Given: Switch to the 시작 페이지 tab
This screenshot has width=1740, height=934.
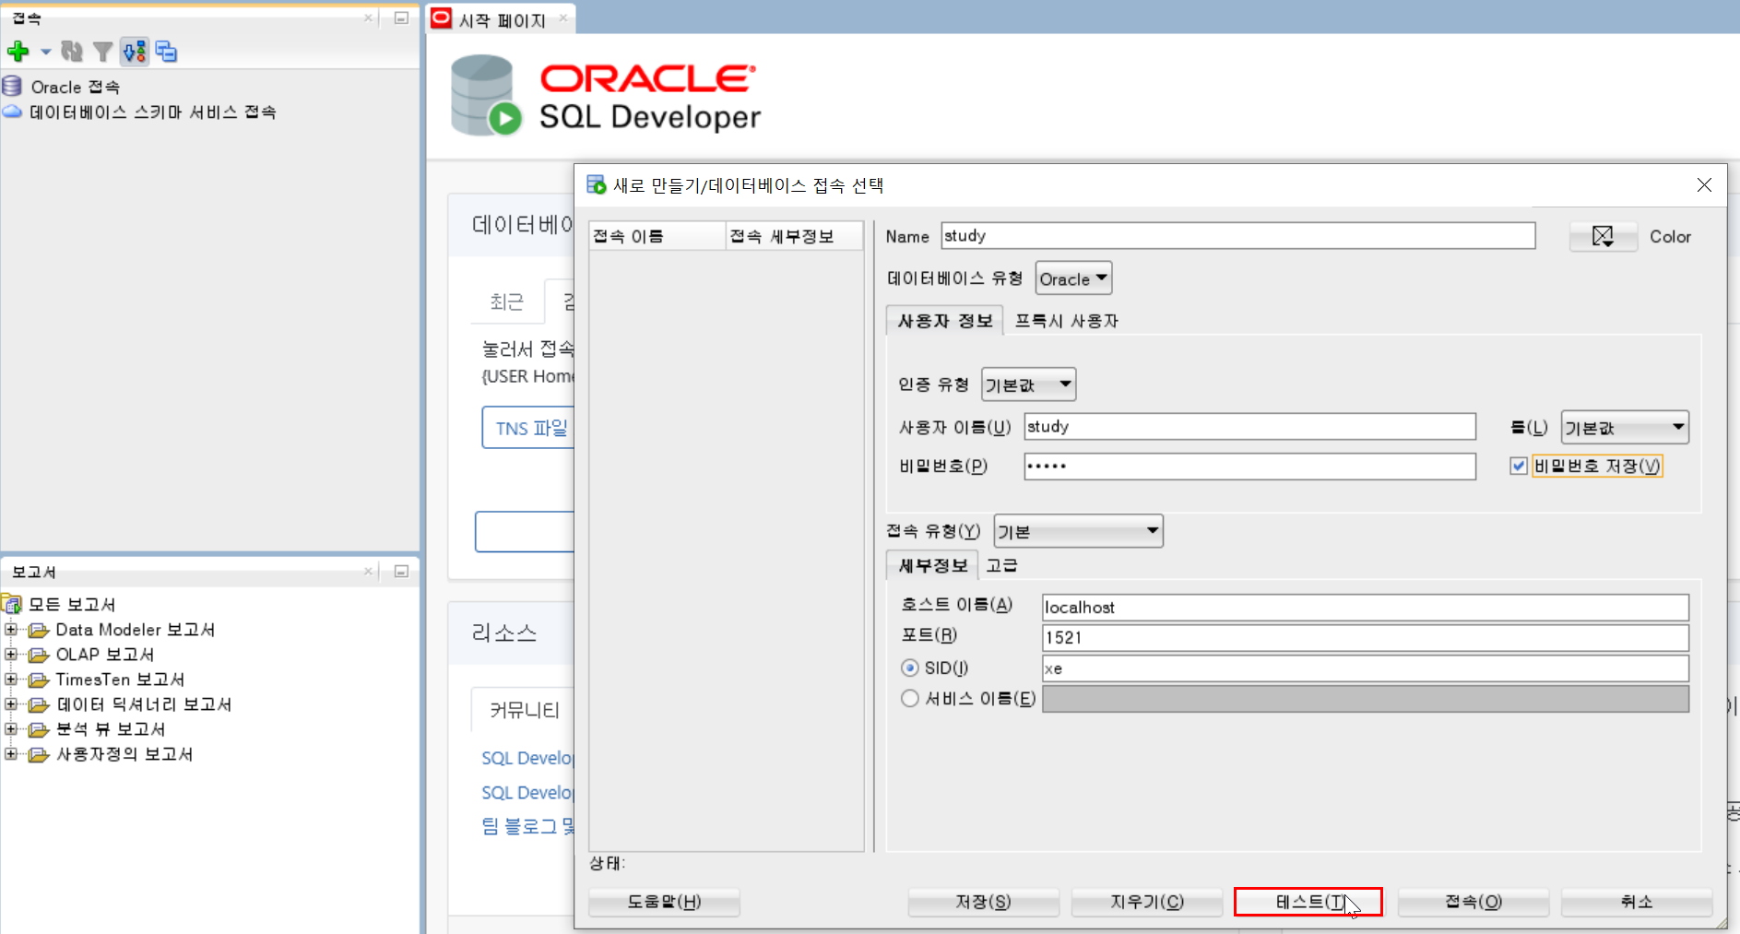Looking at the screenshot, I should (x=503, y=20).
